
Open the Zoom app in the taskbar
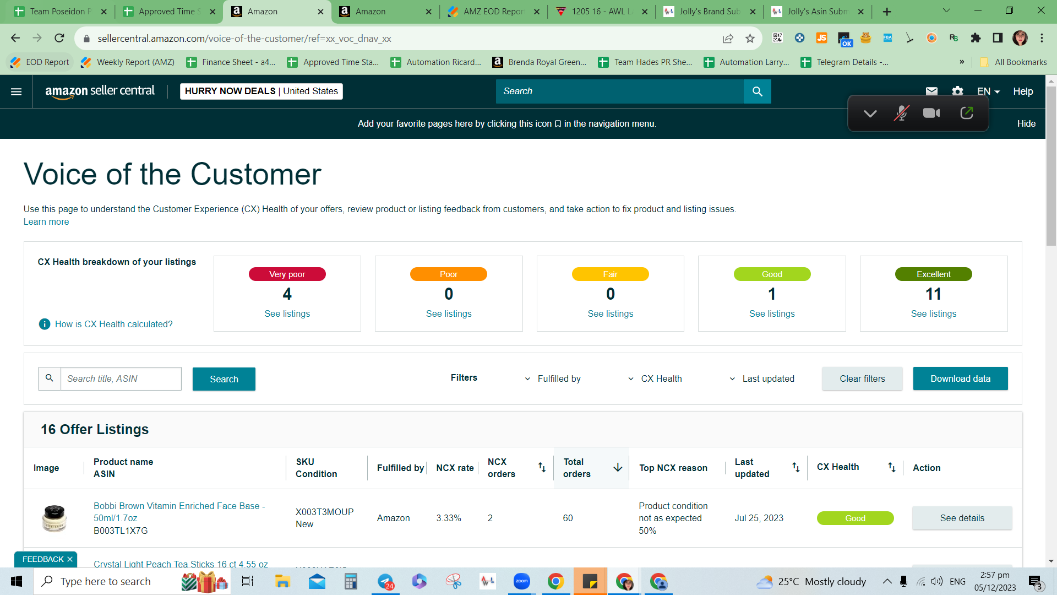coord(521,581)
